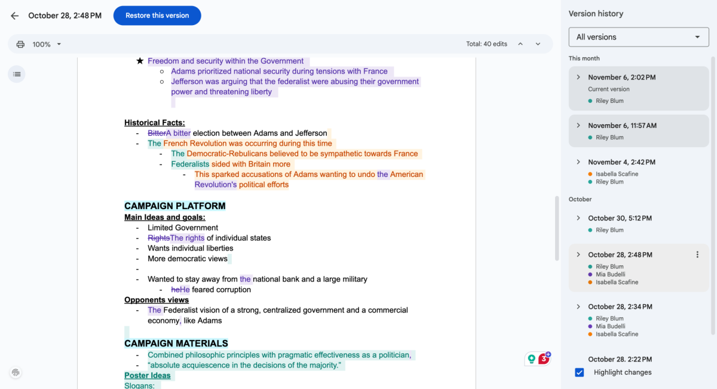Click the He feared corruption line

coord(211,290)
